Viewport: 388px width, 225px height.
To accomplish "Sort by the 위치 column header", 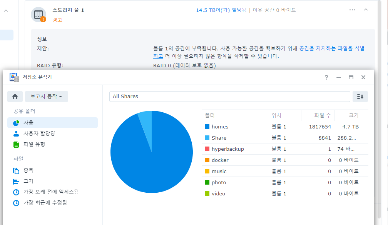I will coord(284,115).
